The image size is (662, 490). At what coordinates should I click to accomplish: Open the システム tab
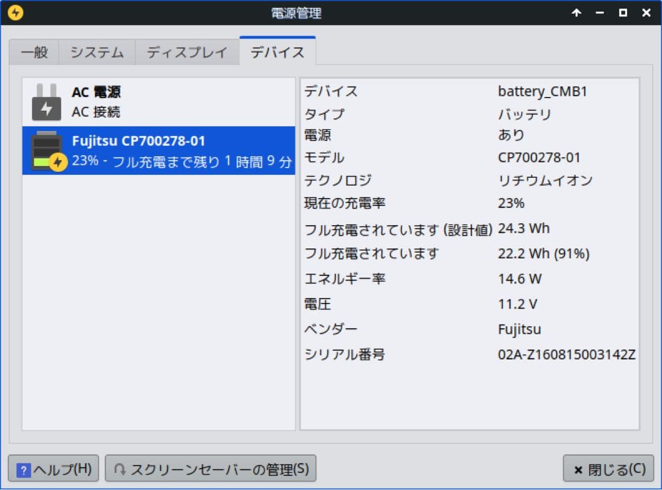pos(96,52)
